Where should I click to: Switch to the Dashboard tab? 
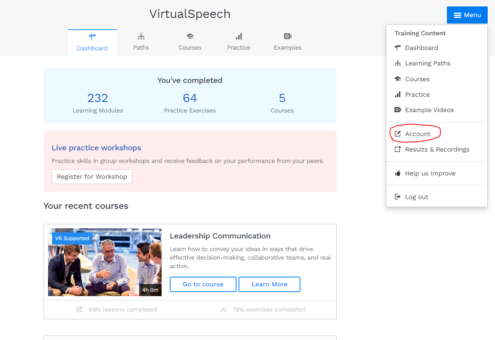pyautogui.click(x=92, y=42)
